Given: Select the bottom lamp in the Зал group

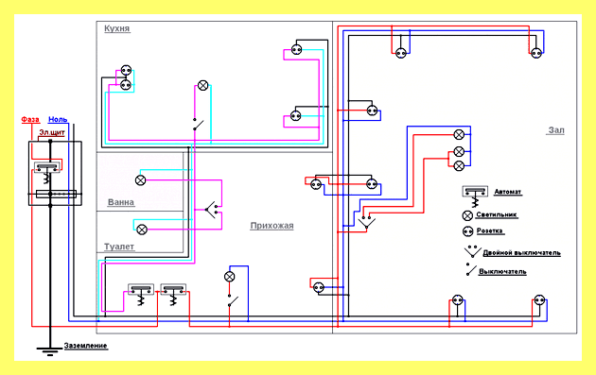Looking at the screenshot, I should pos(459,166).
